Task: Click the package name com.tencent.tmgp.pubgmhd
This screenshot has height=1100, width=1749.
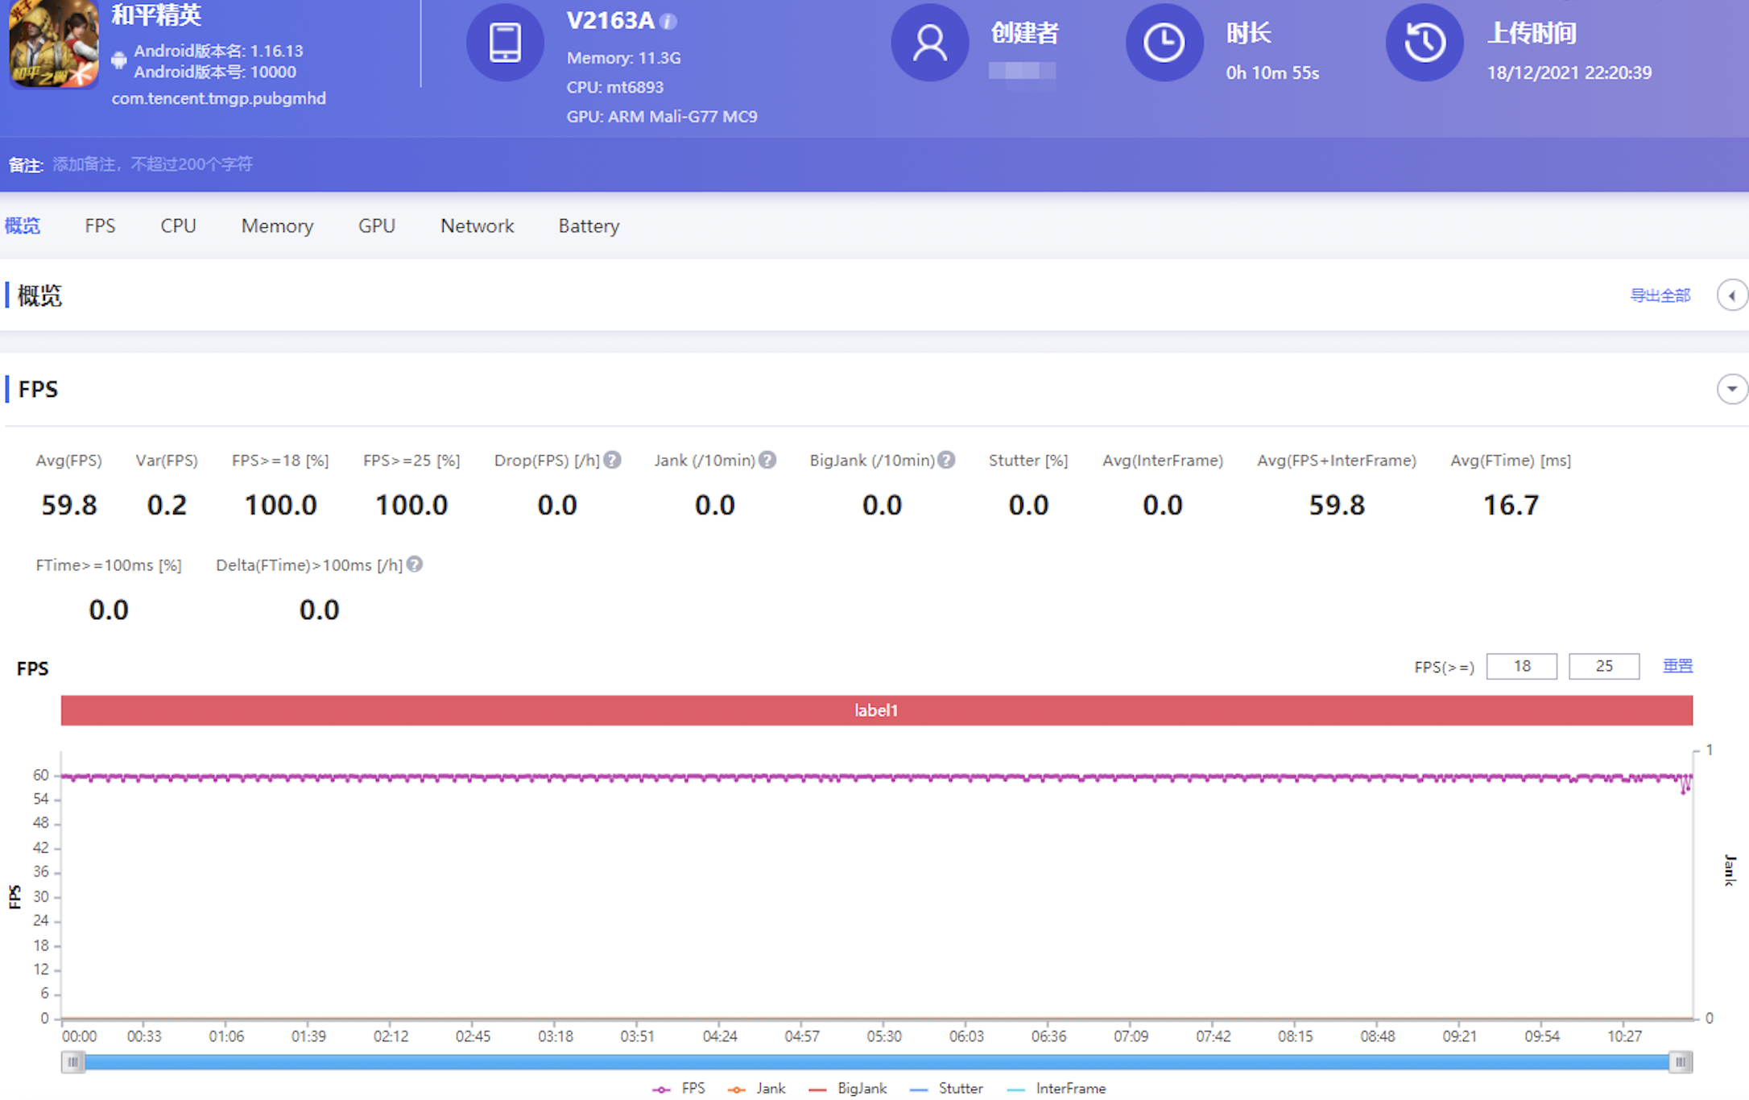Action: tap(218, 98)
